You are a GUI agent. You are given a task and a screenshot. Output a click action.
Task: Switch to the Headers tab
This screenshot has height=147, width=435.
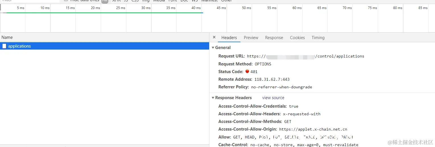tap(229, 38)
